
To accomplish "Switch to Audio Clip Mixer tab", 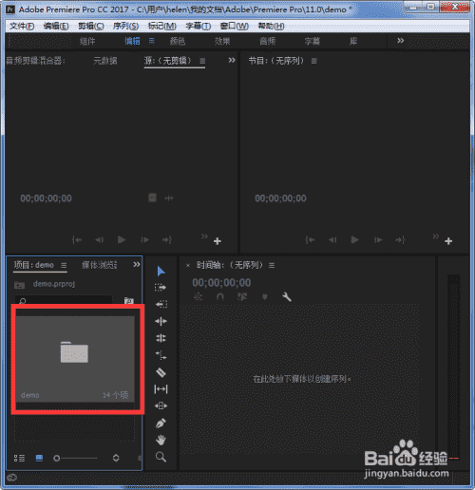I will tap(35, 61).
